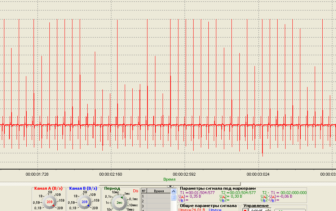Click the UA1= 0,35 В readout
Viewport: 336px width, 211px height.
click(x=190, y=197)
